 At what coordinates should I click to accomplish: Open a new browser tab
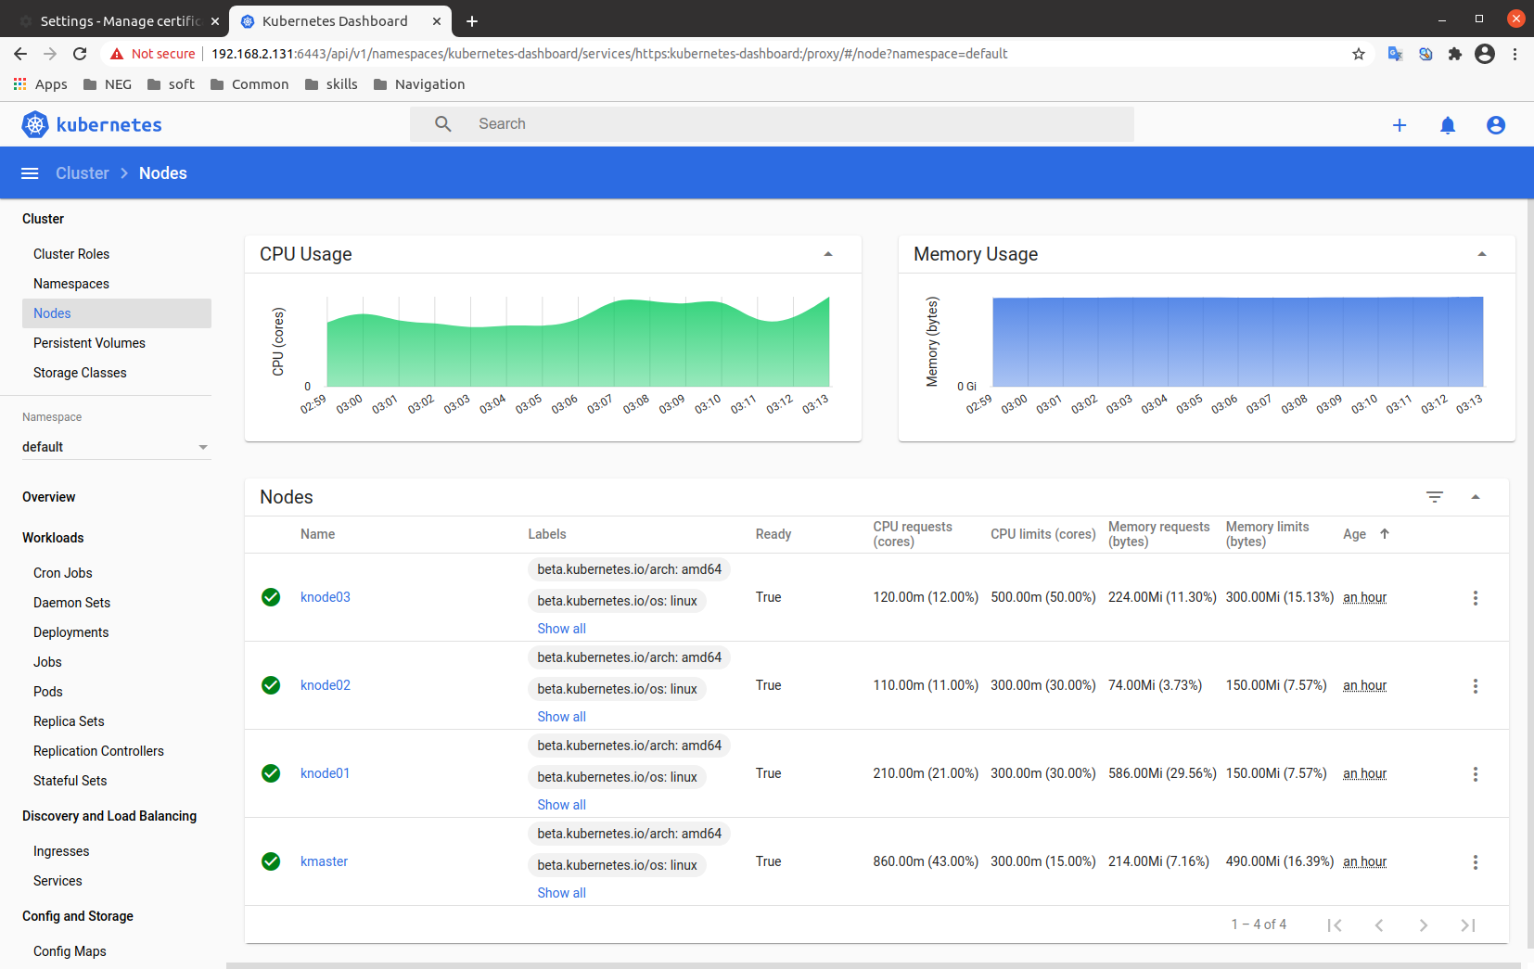coord(472,20)
